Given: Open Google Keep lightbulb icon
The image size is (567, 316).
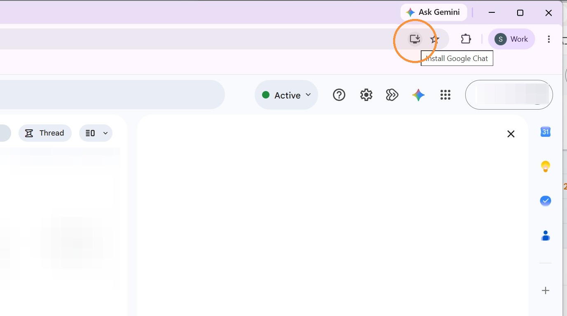Looking at the screenshot, I should (x=546, y=166).
